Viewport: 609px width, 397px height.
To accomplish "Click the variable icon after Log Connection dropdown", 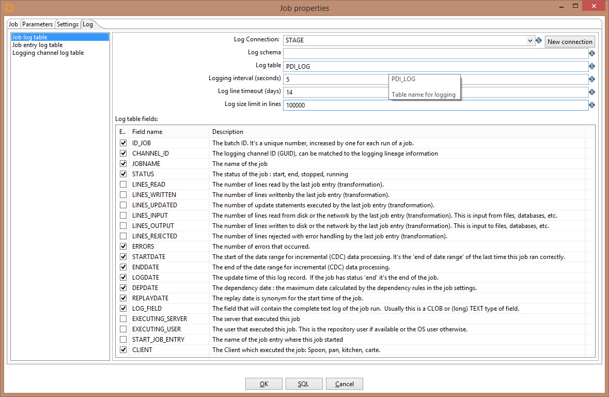I will click(539, 40).
